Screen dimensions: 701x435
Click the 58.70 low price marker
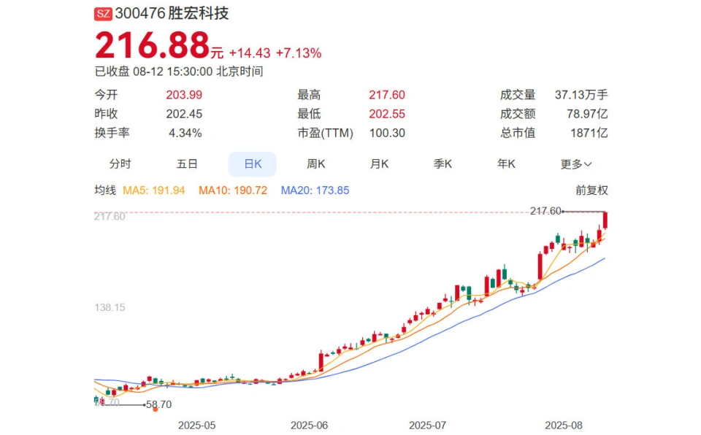158,404
